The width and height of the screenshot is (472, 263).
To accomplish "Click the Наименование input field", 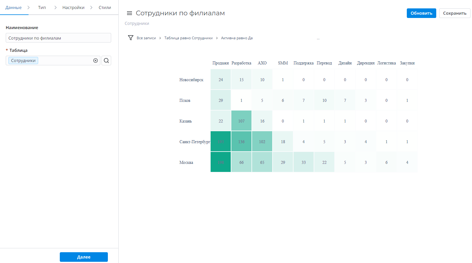I will [x=58, y=38].
